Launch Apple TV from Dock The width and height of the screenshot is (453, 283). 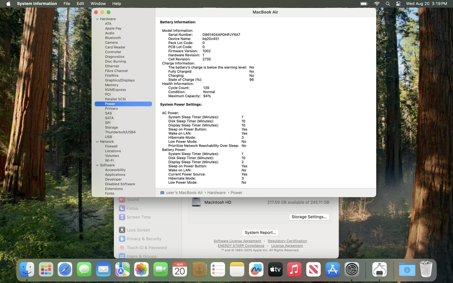275,269
